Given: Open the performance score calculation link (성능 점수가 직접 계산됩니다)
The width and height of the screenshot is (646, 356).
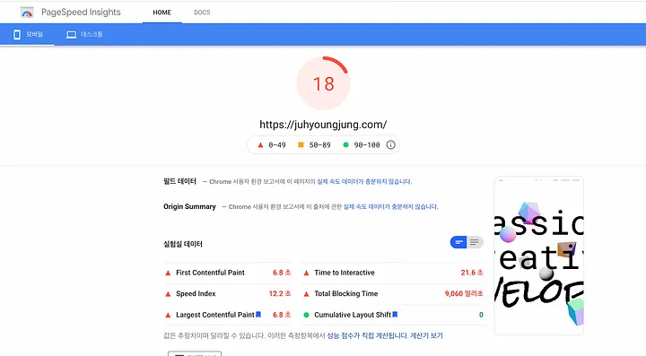Looking at the screenshot, I should 368,336.
